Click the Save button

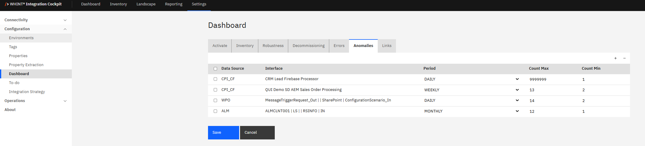223,133
